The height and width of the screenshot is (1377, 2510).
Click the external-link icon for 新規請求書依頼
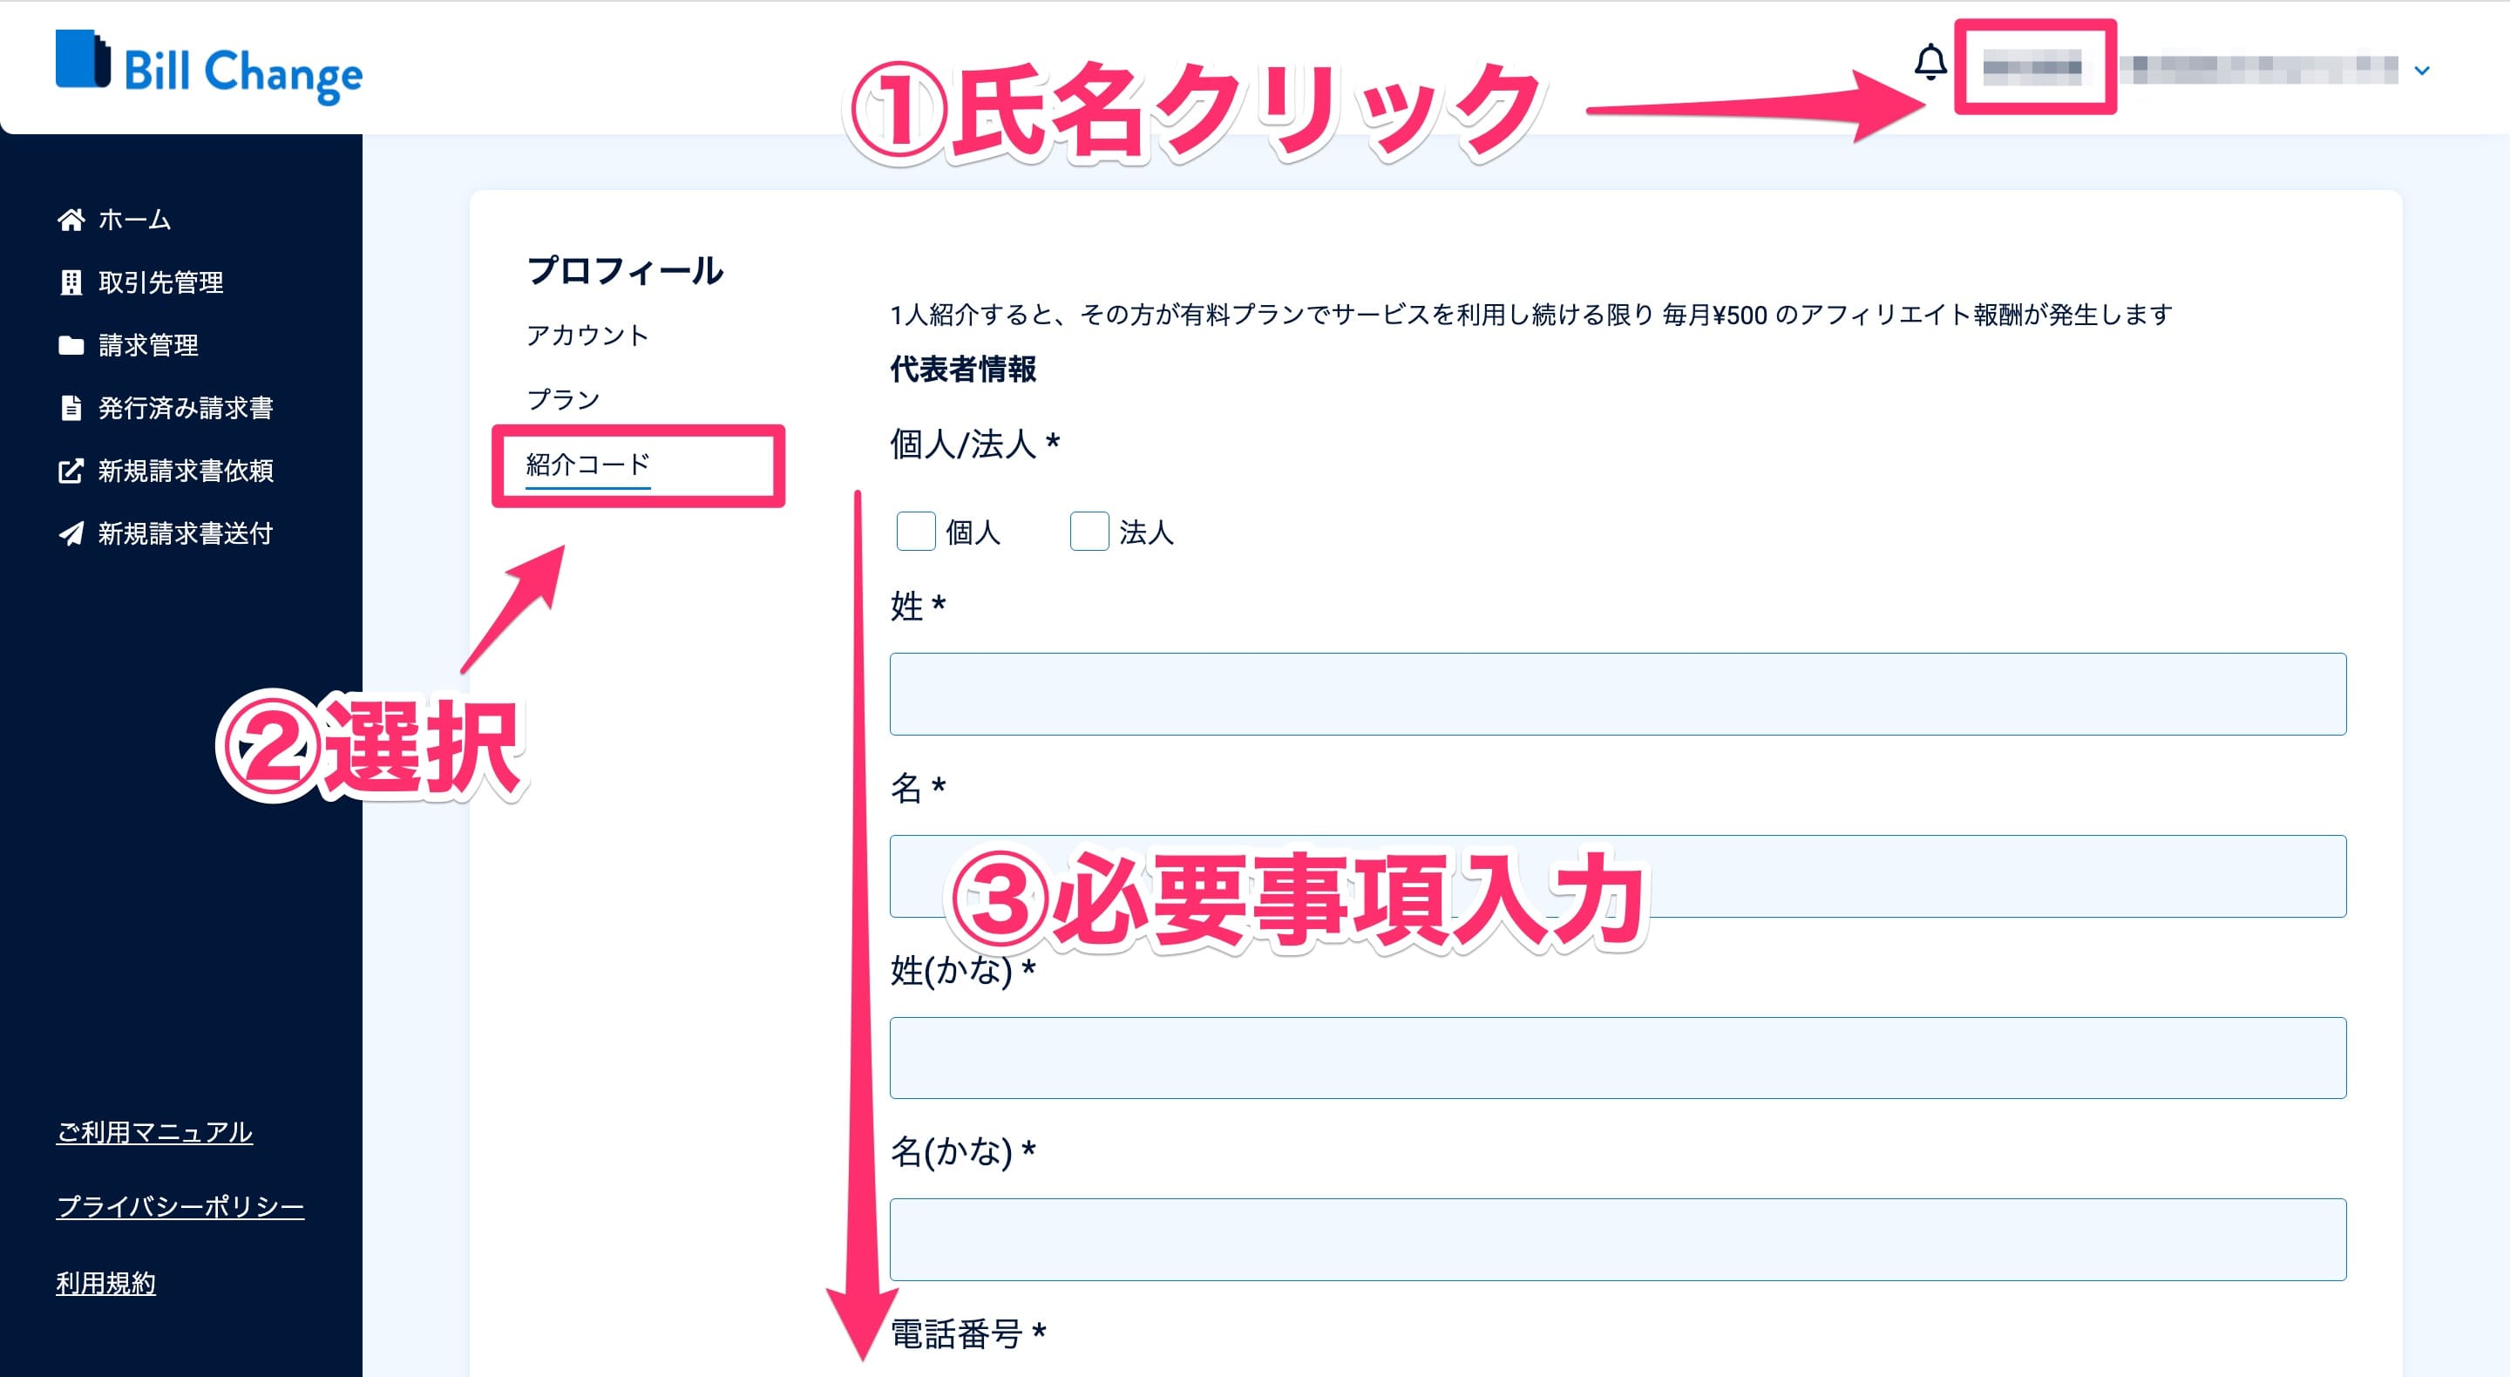tap(71, 471)
